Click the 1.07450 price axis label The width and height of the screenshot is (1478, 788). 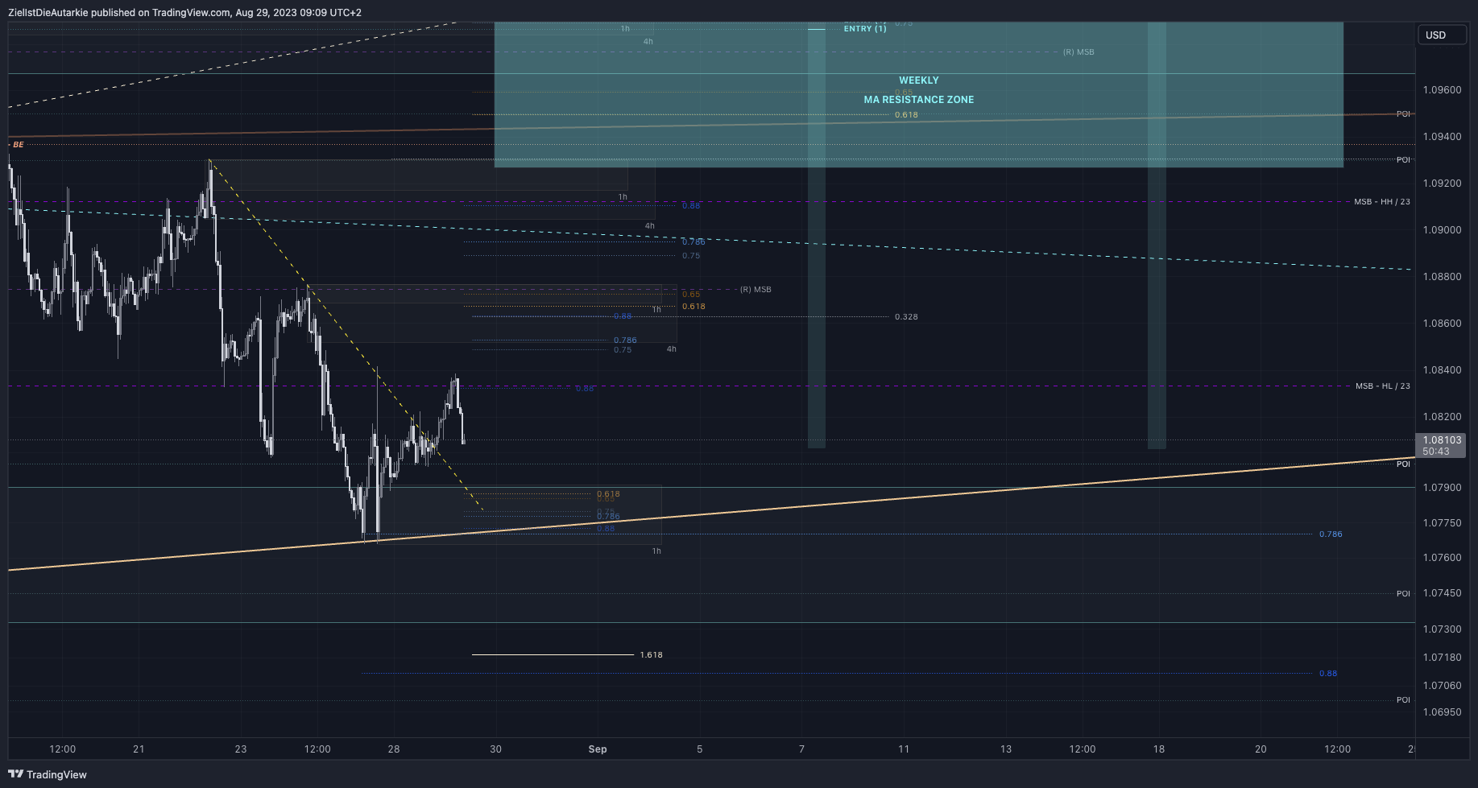(x=1442, y=593)
